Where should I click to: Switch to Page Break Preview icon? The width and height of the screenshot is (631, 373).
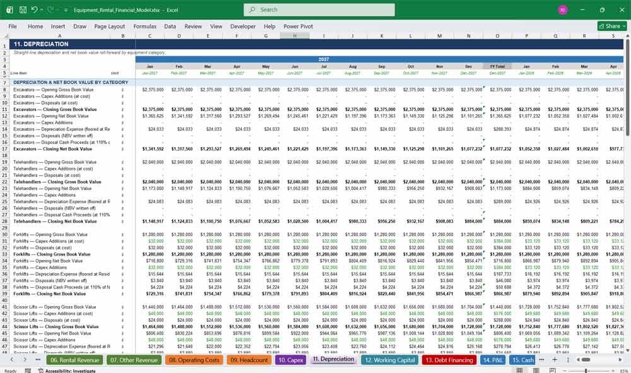pos(553,370)
